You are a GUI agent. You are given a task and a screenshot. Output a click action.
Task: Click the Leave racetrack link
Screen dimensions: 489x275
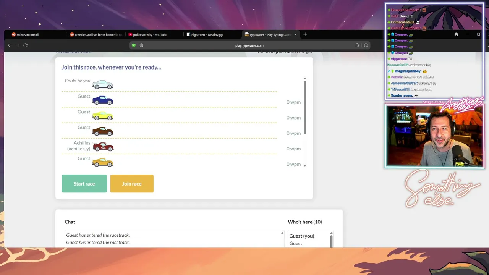click(73, 52)
